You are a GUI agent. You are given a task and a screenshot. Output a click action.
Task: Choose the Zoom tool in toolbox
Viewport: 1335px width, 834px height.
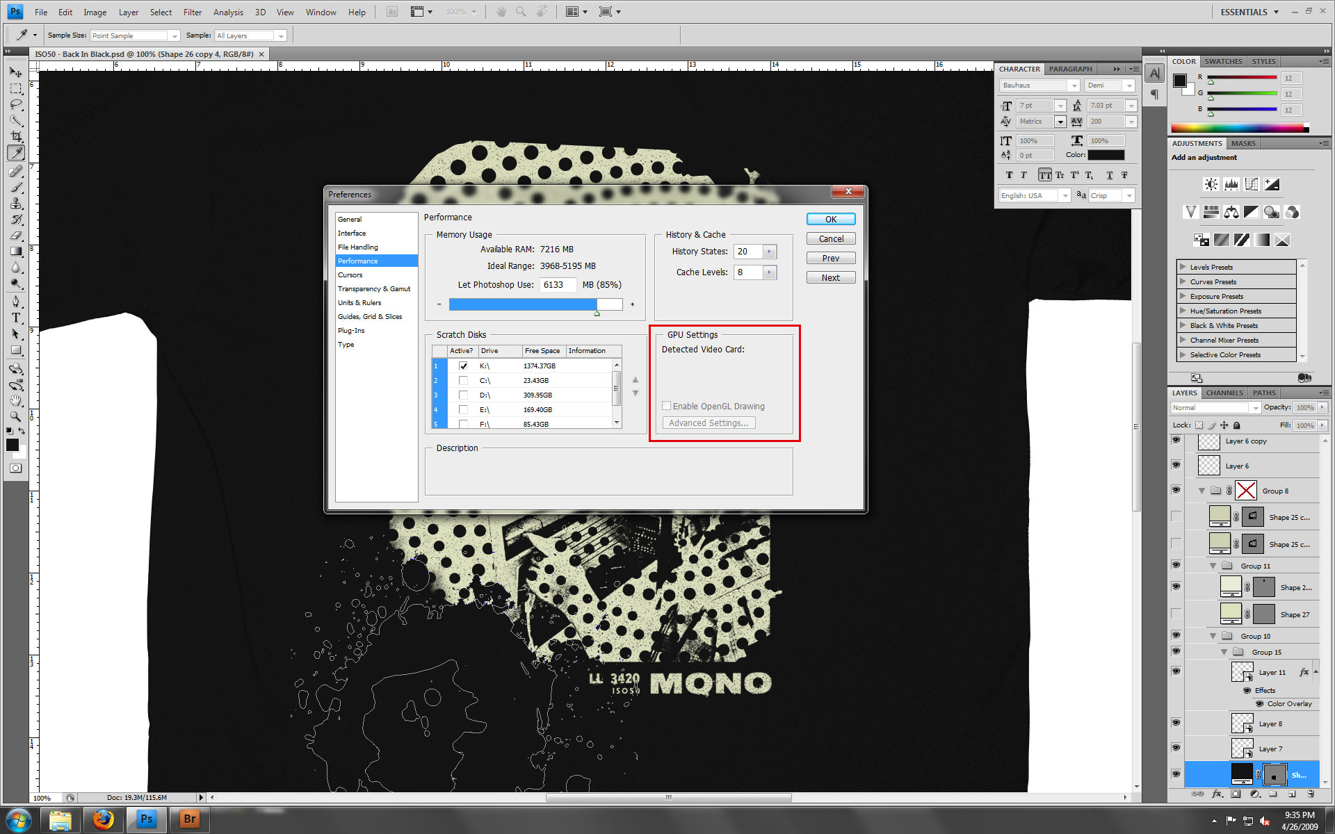tap(16, 416)
